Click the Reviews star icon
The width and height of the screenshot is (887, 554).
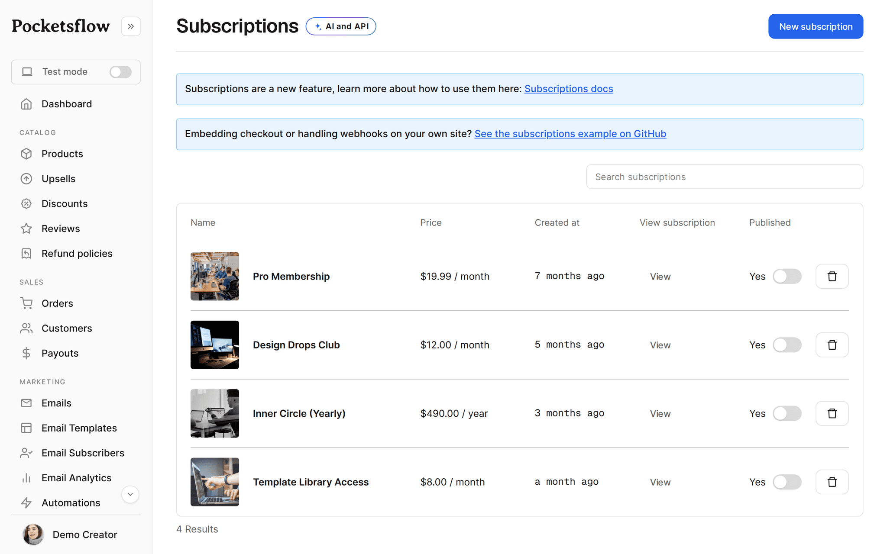point(26,229)
